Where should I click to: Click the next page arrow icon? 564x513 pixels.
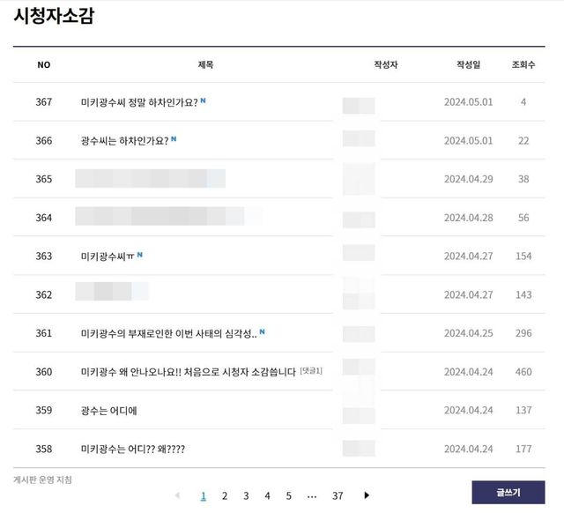click(367, 495)
